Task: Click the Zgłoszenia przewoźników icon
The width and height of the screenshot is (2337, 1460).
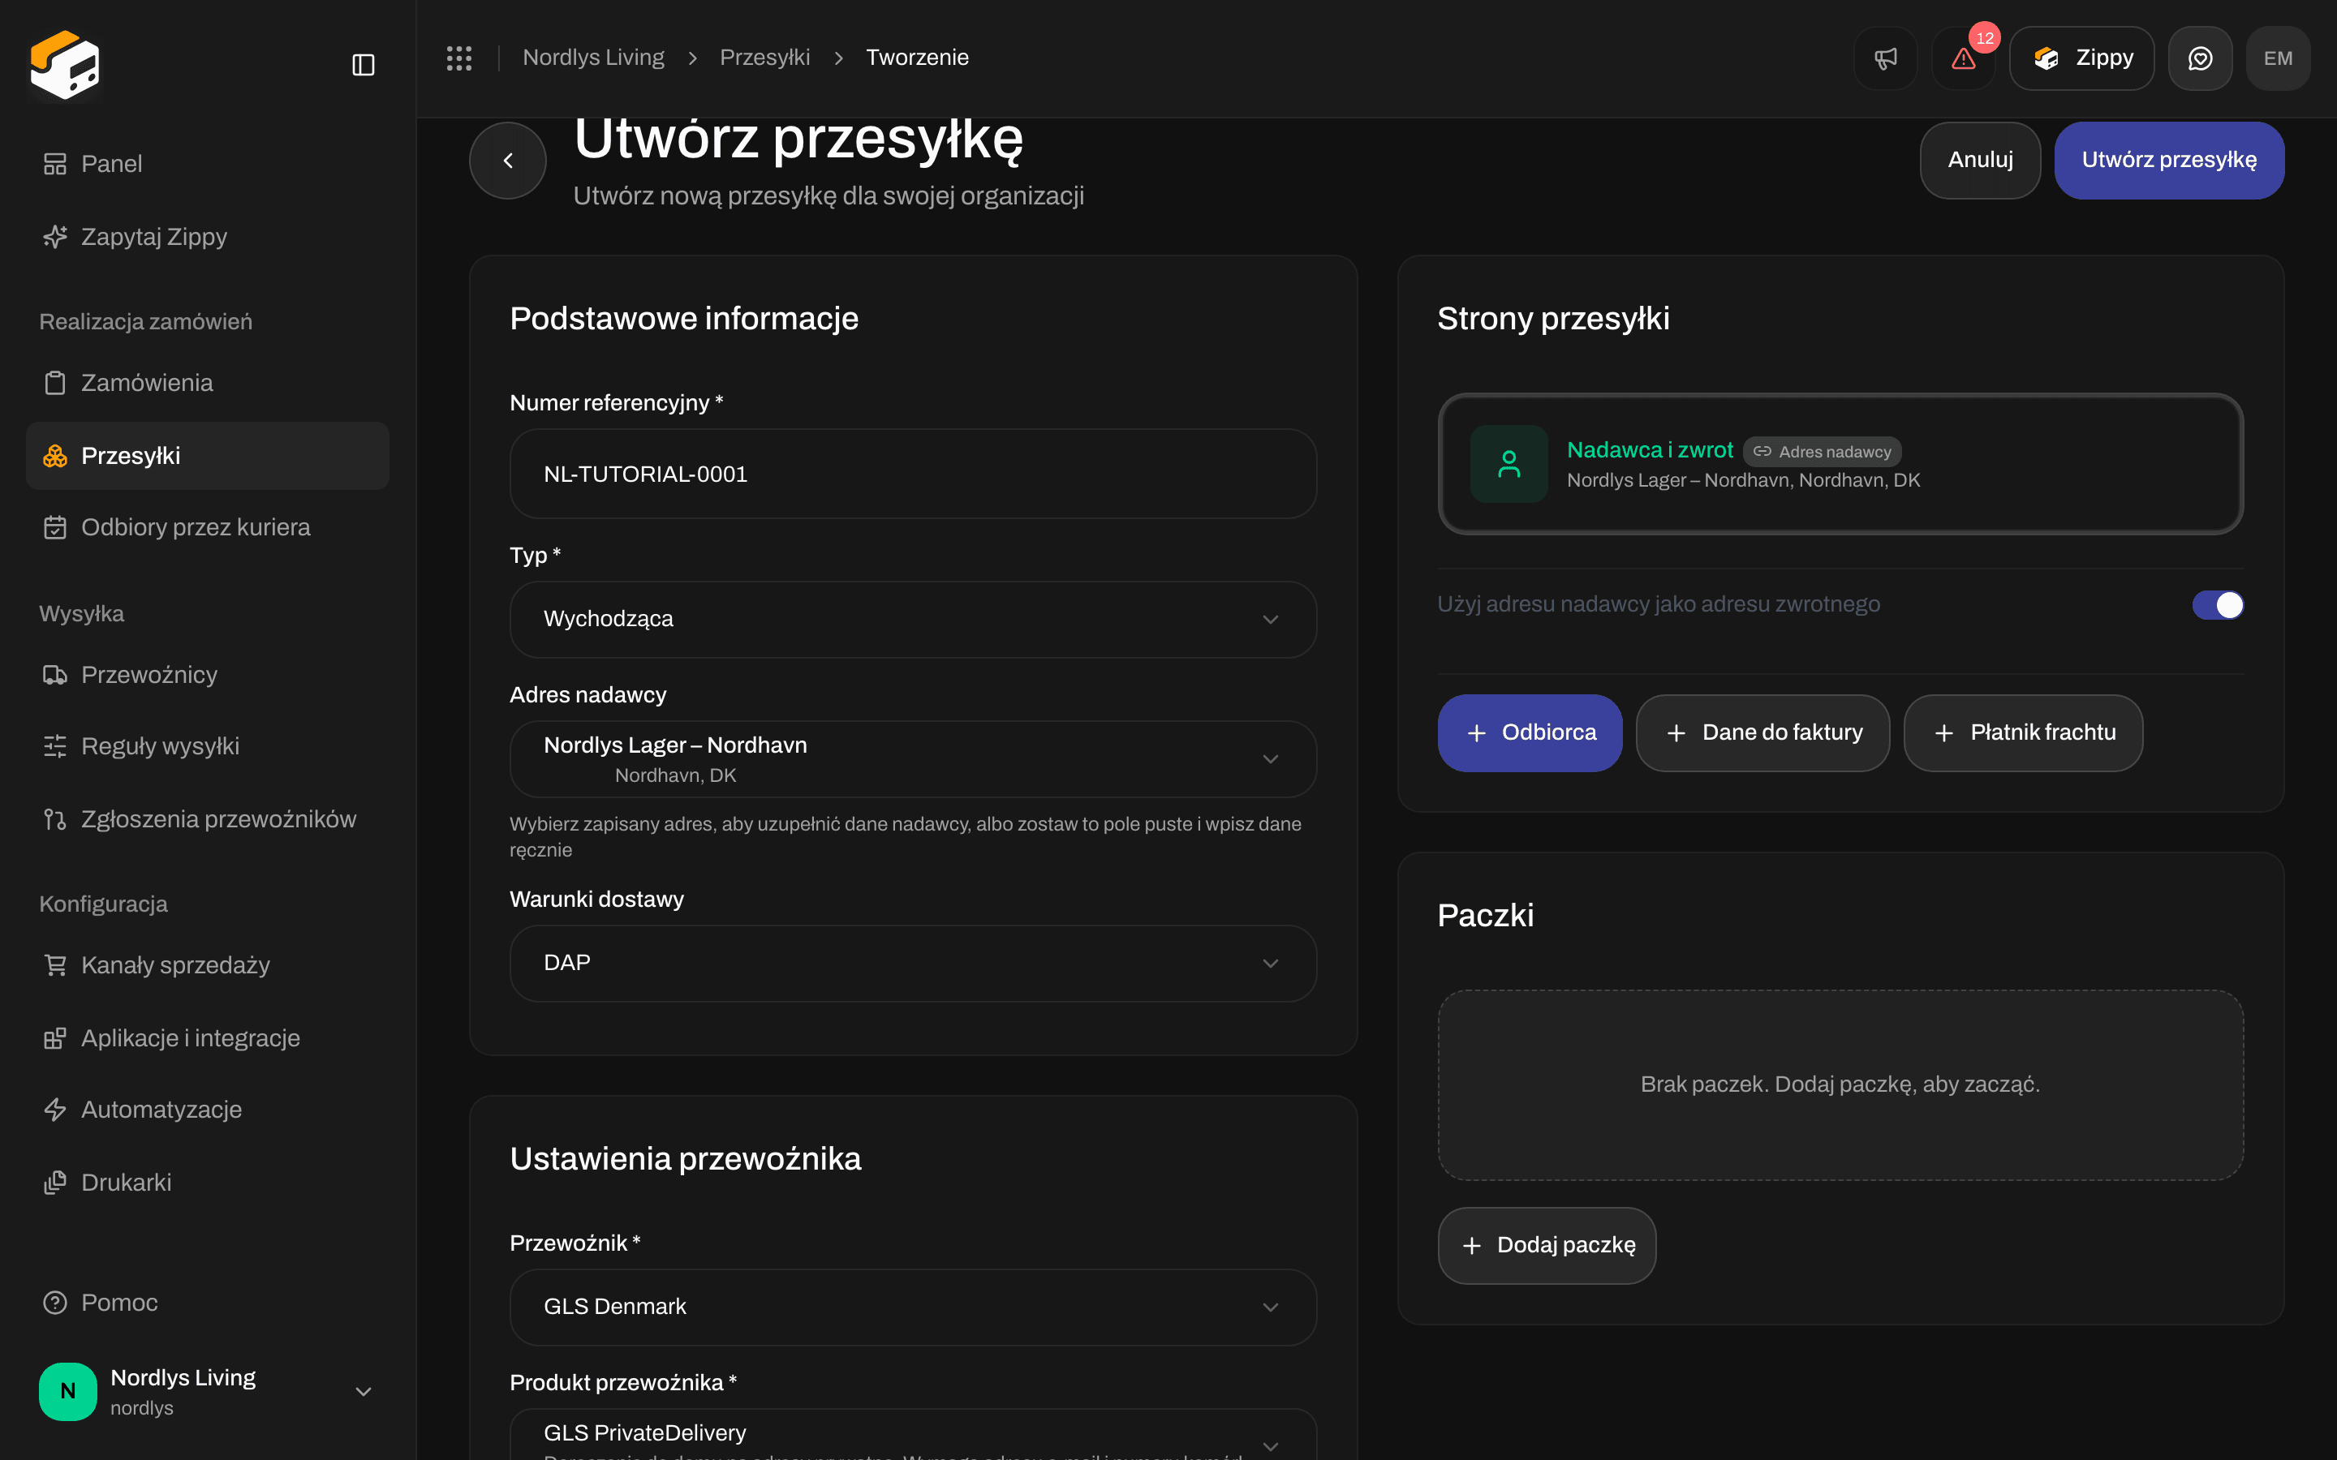Action: coord(55,820)
